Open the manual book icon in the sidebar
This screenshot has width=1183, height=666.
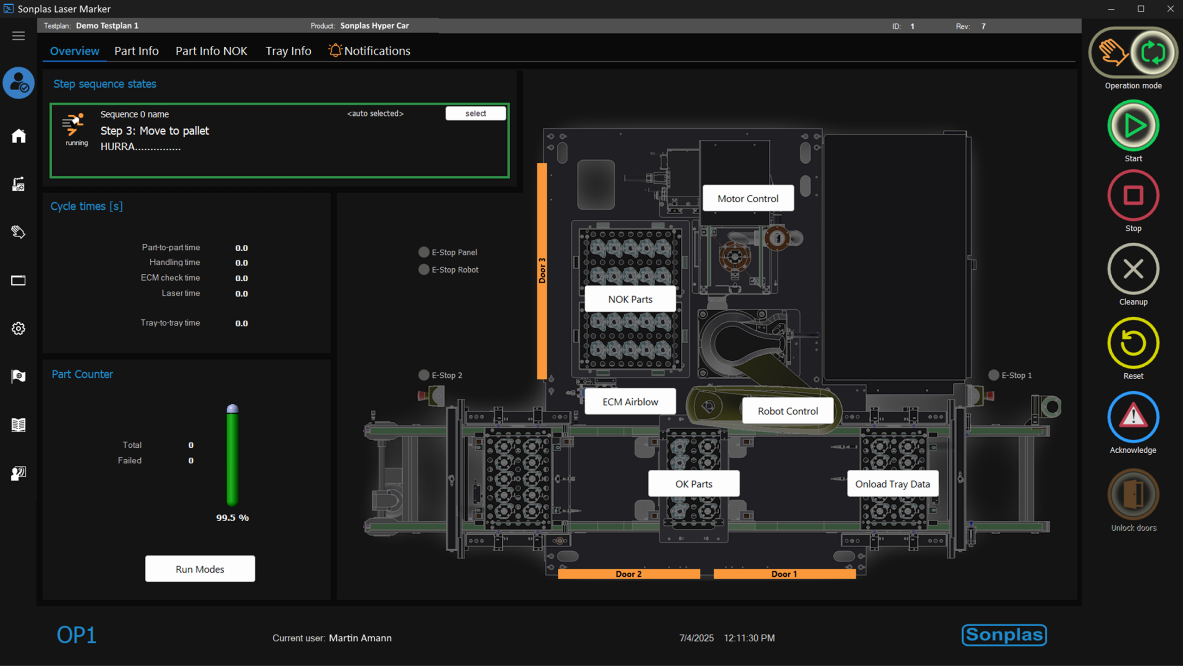tap(18, 425)
